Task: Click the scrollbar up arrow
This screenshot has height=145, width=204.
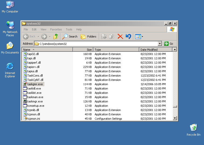Action: click(x=175, y=49)
